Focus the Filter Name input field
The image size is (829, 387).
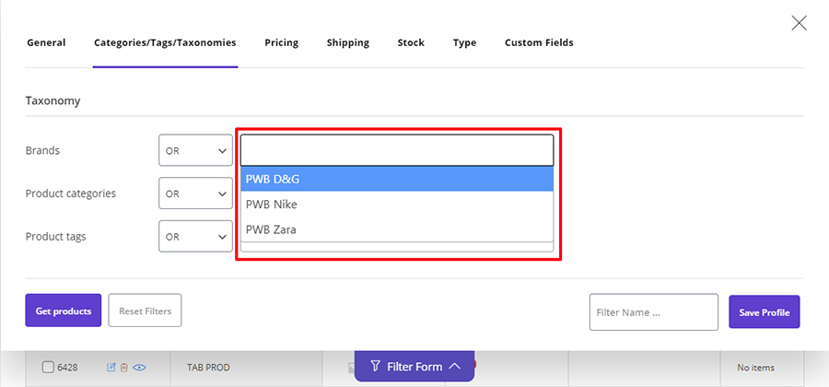(x=654, y=312)
